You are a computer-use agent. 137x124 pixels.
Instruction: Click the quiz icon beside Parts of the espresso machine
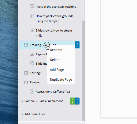point(32,6)
